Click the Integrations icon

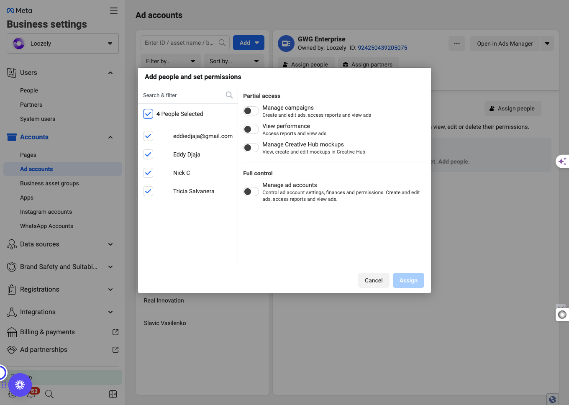pos(12,312)
